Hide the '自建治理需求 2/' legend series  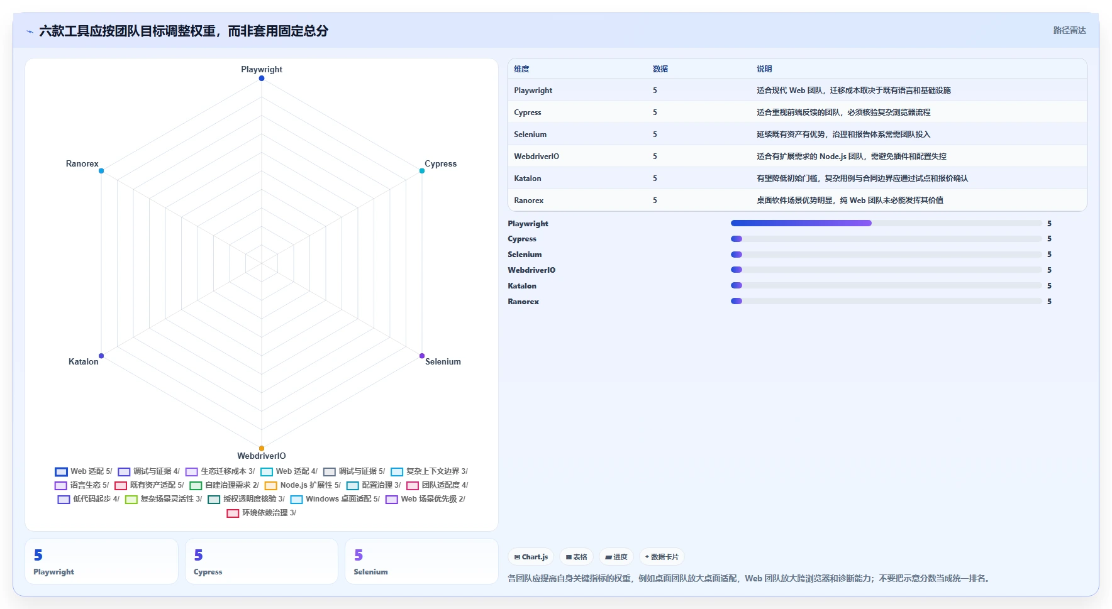click(x=224, y=485)
